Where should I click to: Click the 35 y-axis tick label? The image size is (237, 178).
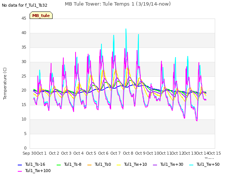point(24,47)
